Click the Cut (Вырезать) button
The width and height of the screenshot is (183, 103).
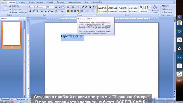pyautogui.click(x=14, y=6)
